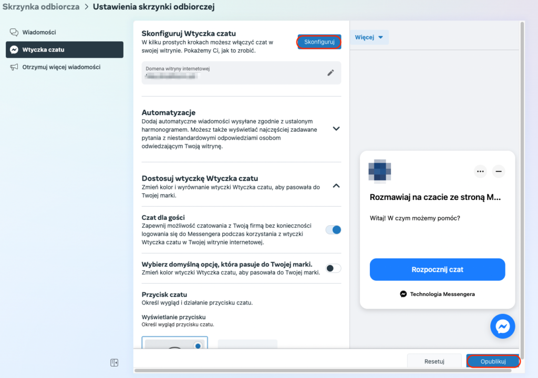Click the speech bubbles icon next to Wiadomości
Viewport: 538px width, 378px height.
(14, 32)
